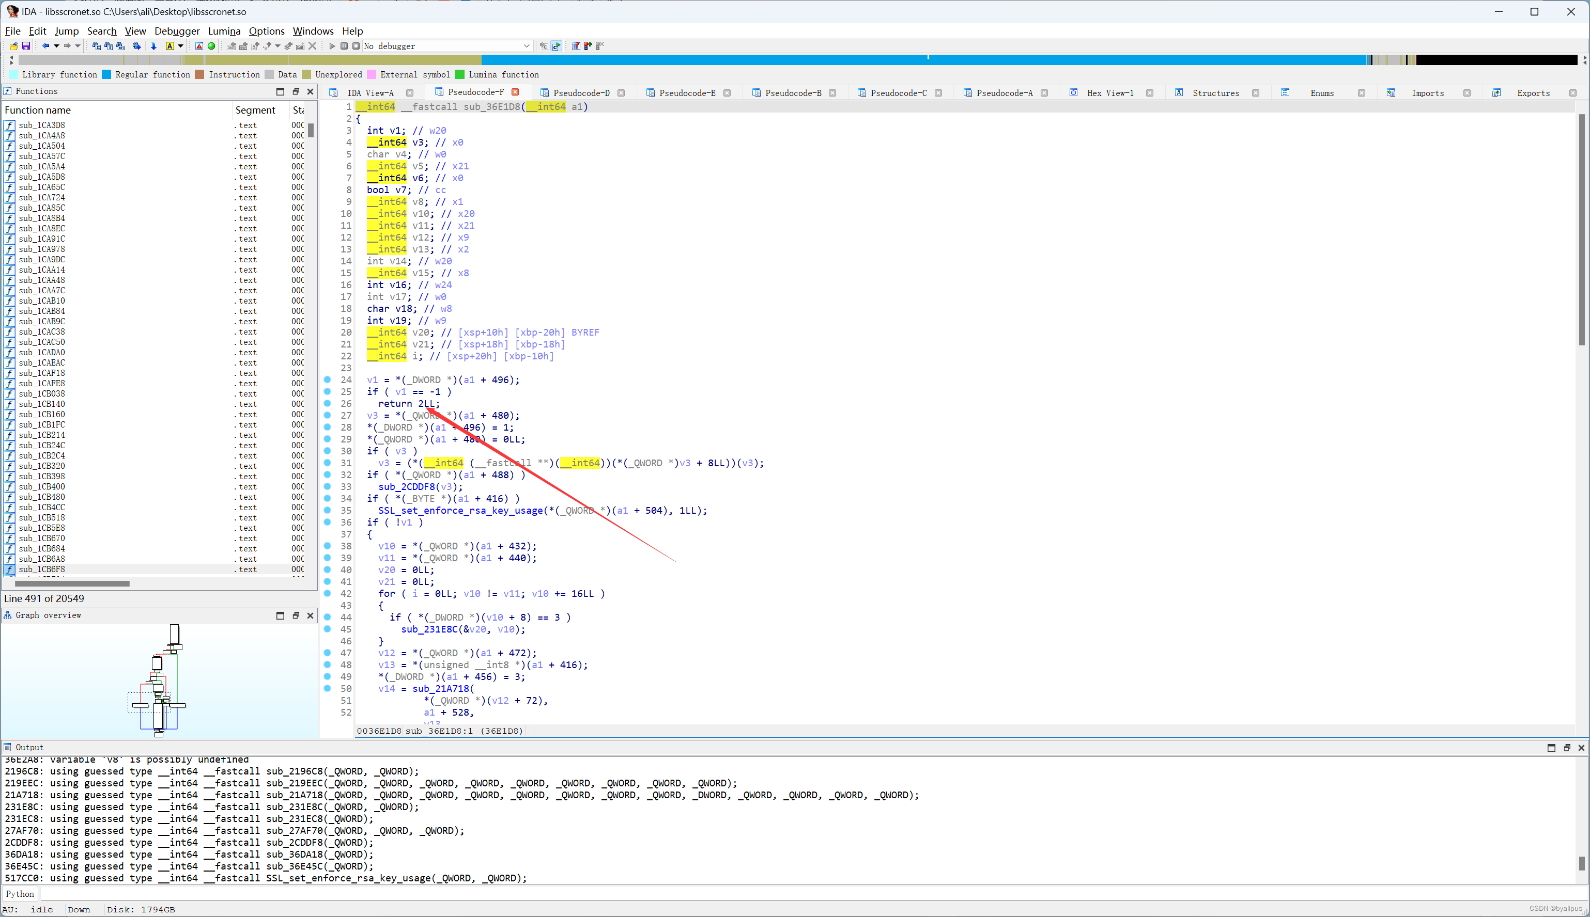Click the red warning sign toolbar icon
Viewport: 1590px width, 917px height.
click(x=199, y=46)
